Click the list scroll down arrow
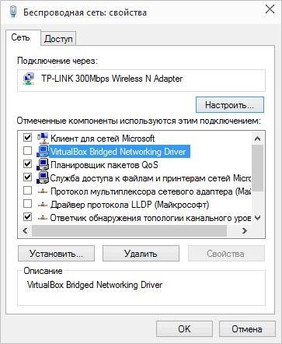The width and height of the screenshot is (282, 344). tap(257, 218)
